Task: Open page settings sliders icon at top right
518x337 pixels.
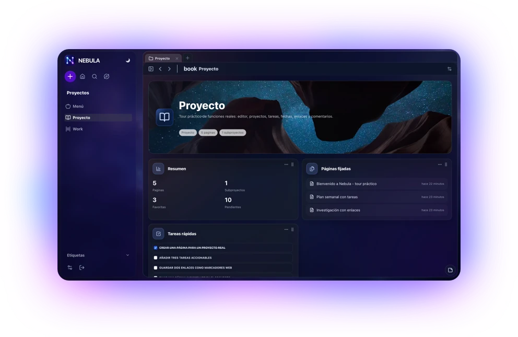Action: pos(449,69)
